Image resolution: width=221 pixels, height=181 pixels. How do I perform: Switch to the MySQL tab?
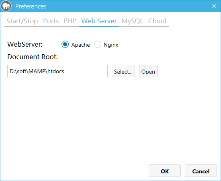(132, 21)
